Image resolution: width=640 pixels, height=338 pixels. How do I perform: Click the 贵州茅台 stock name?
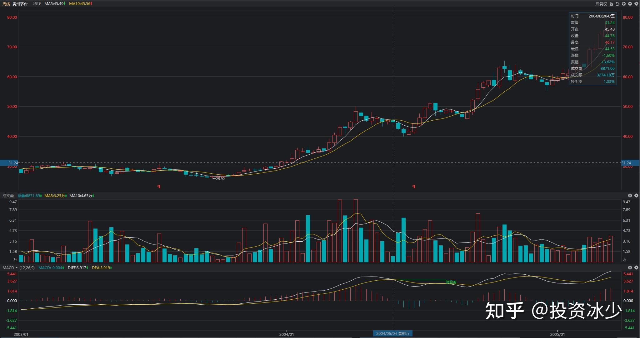(x=20, y=4)
